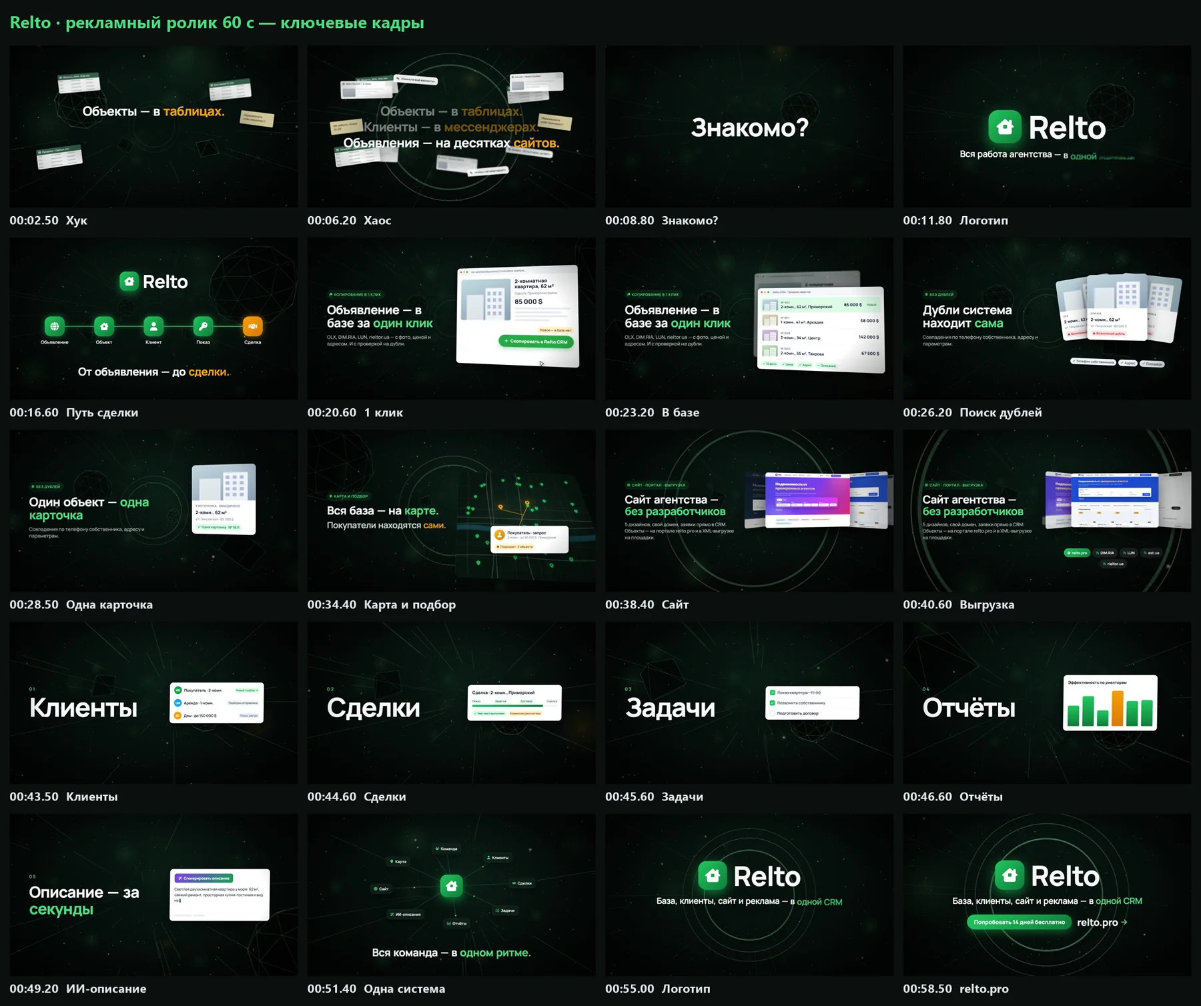
Task: Toggle the Позвонить собственнику checkbox
Action: (x=773, y=702)
